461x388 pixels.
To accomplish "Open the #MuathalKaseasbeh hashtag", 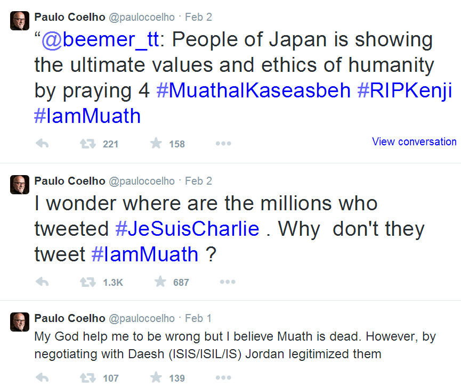I will coord(254,90).
